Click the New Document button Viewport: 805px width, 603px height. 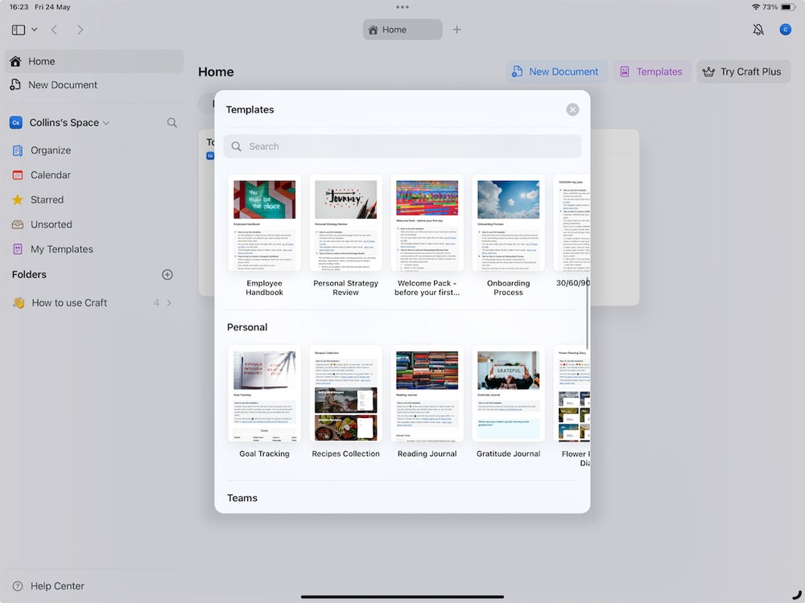click(555, 72)
